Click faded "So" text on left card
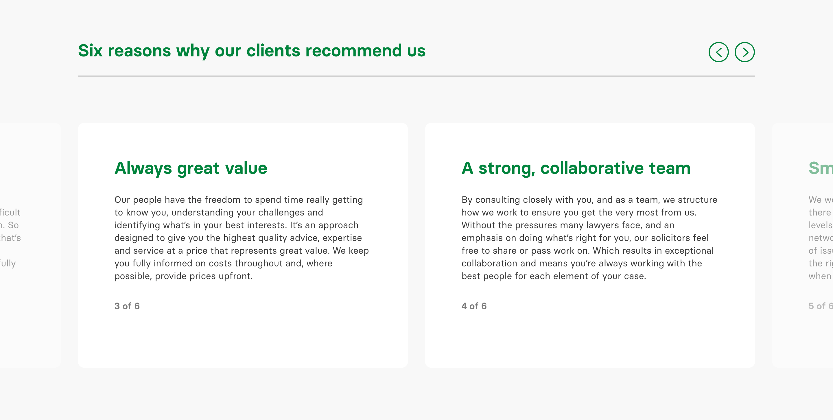Viewport: 833px width, 420px height. click(13, 225)
